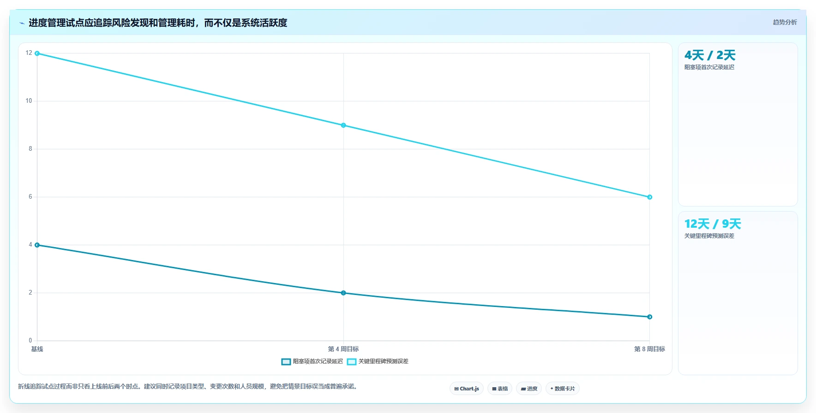Click the panel title 进度管理试点应追踪风险发现
Image resolution: width=816 pixels, height=413 pixels.
click(158, 23)
